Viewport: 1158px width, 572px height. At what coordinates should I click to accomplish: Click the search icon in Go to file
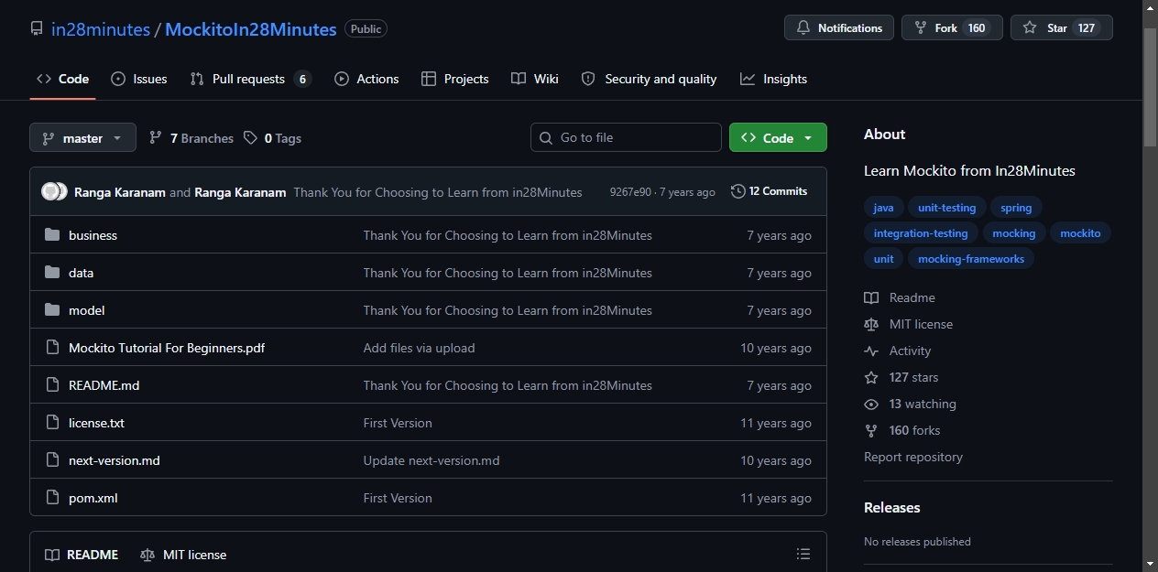[546, 137]
